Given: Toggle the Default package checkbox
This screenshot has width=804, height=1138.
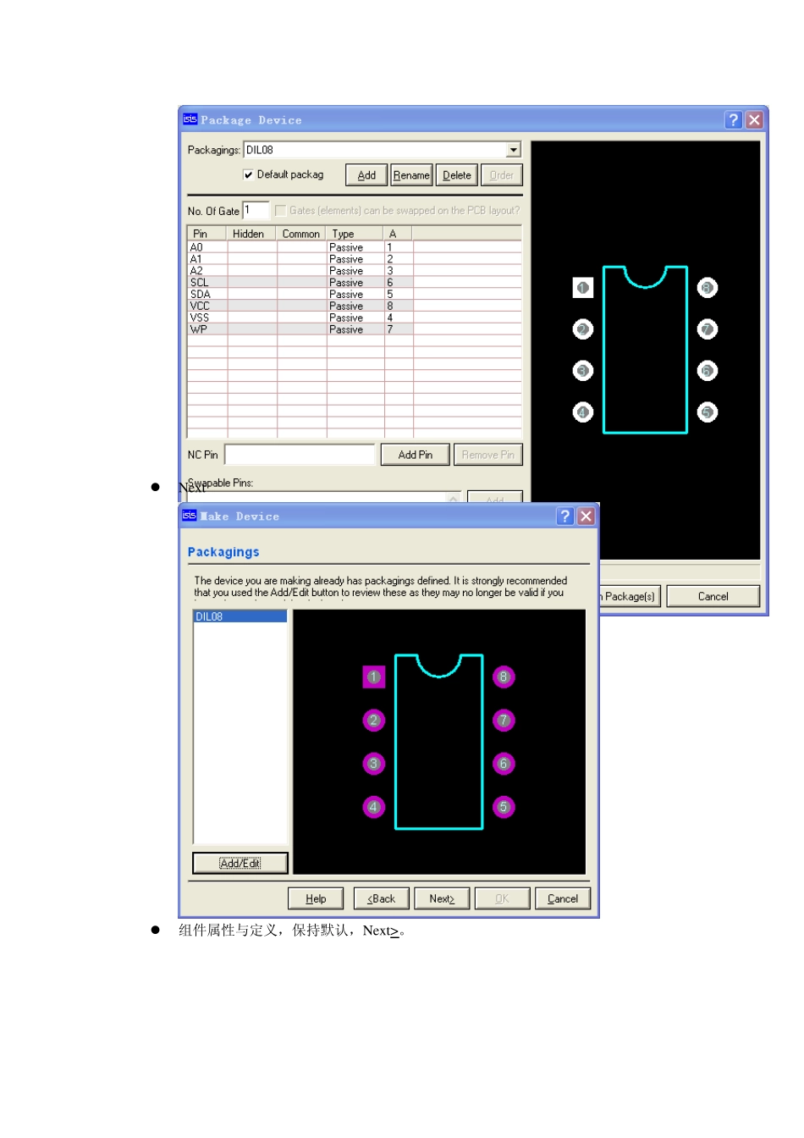Looking at the screenshot, I should (248, 175).
